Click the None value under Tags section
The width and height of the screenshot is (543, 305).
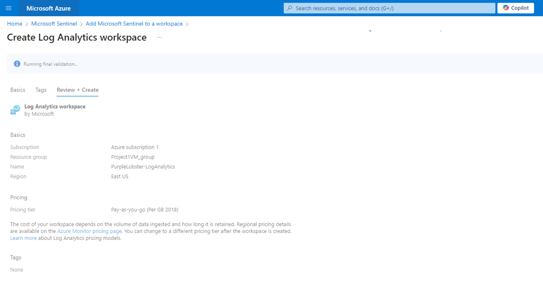17,269
